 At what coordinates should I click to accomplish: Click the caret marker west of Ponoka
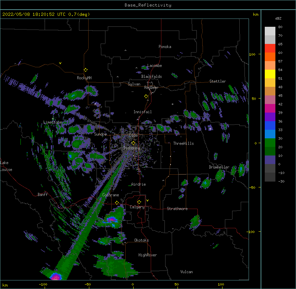[x=125, y=50]
